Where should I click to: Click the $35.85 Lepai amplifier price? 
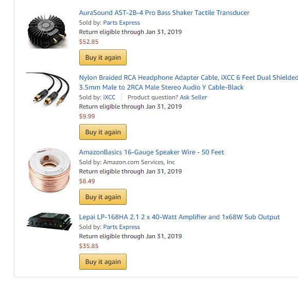point(89,246)
